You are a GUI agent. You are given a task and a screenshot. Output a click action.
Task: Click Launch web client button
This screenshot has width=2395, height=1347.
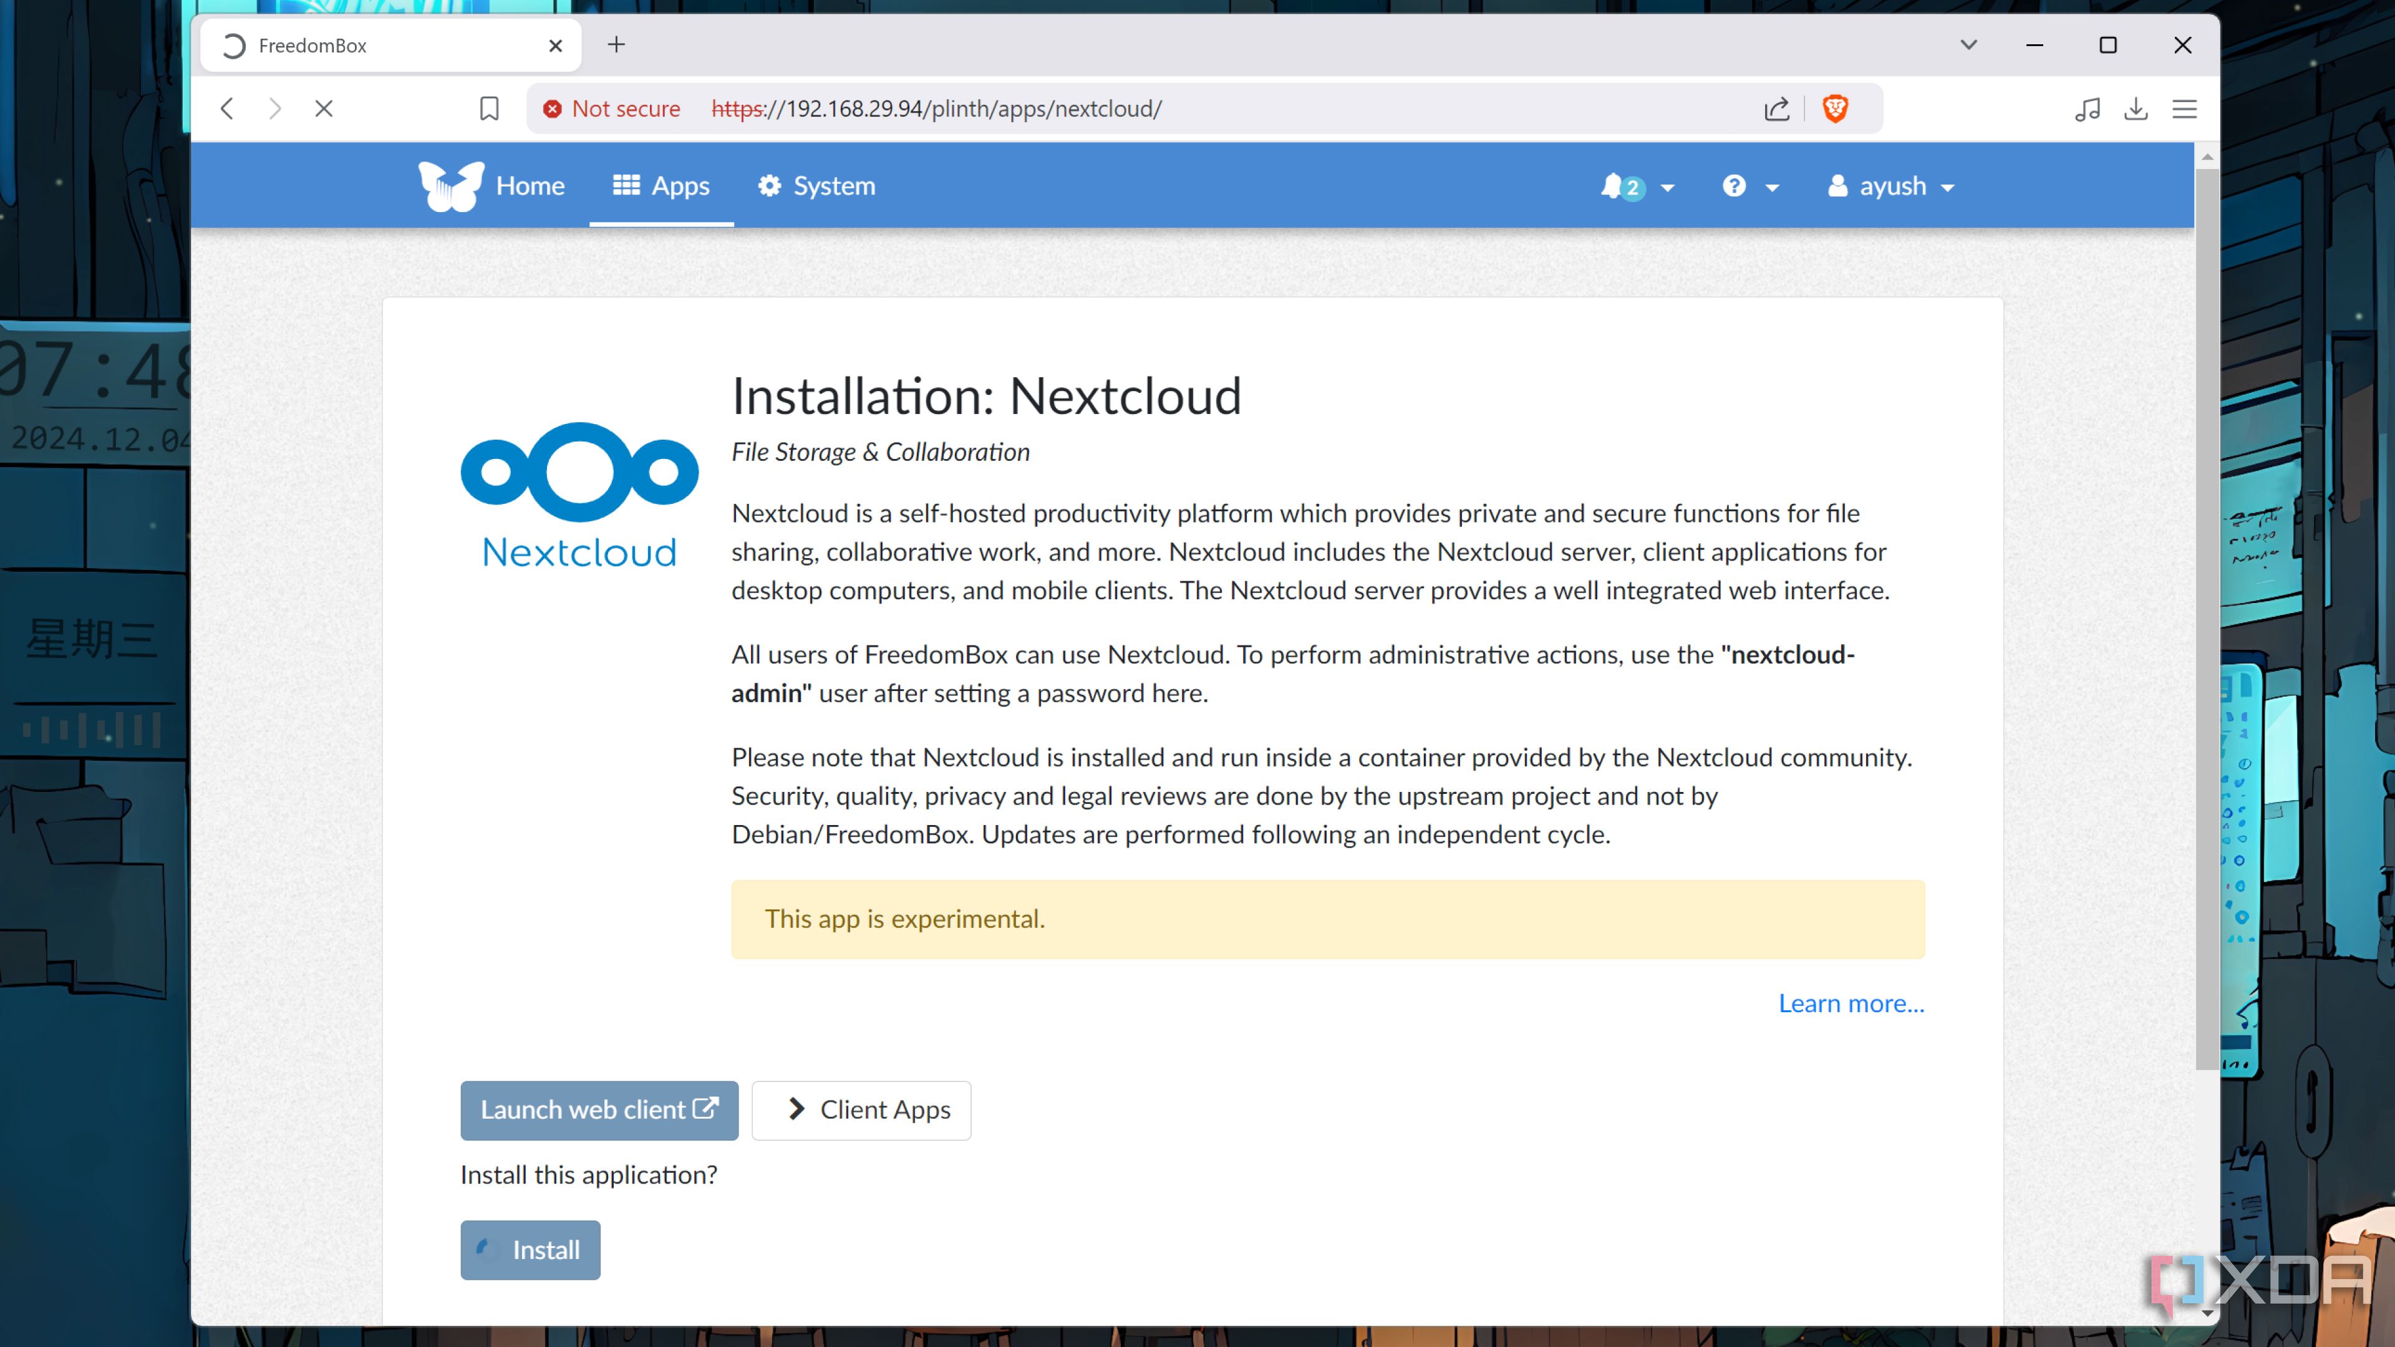[599, 1110]
